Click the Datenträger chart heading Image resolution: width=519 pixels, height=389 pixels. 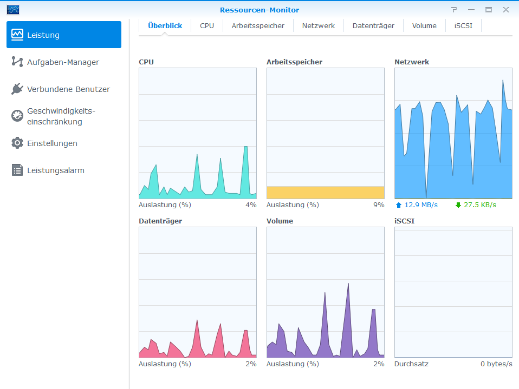(160, 221)
